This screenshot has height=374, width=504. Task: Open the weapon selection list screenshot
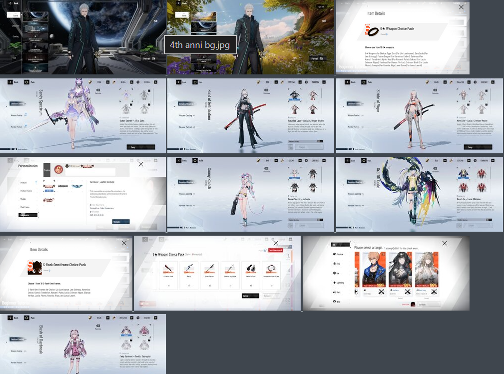[x=217, y=273]
